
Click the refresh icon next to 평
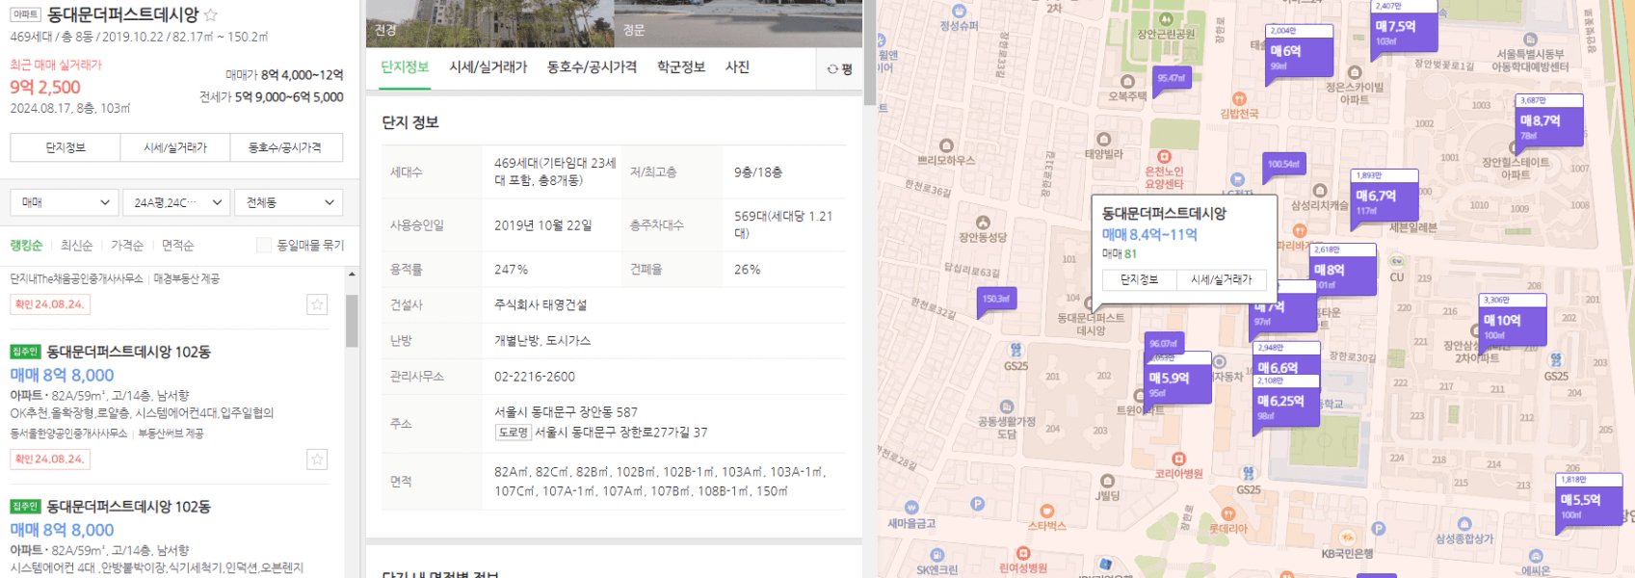pos(832,69)
